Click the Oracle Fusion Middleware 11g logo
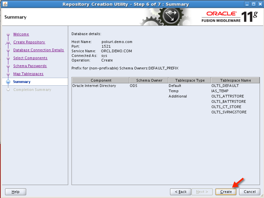Image resolution: width=264 pixels, height=198 pixels. click(230, 17)
